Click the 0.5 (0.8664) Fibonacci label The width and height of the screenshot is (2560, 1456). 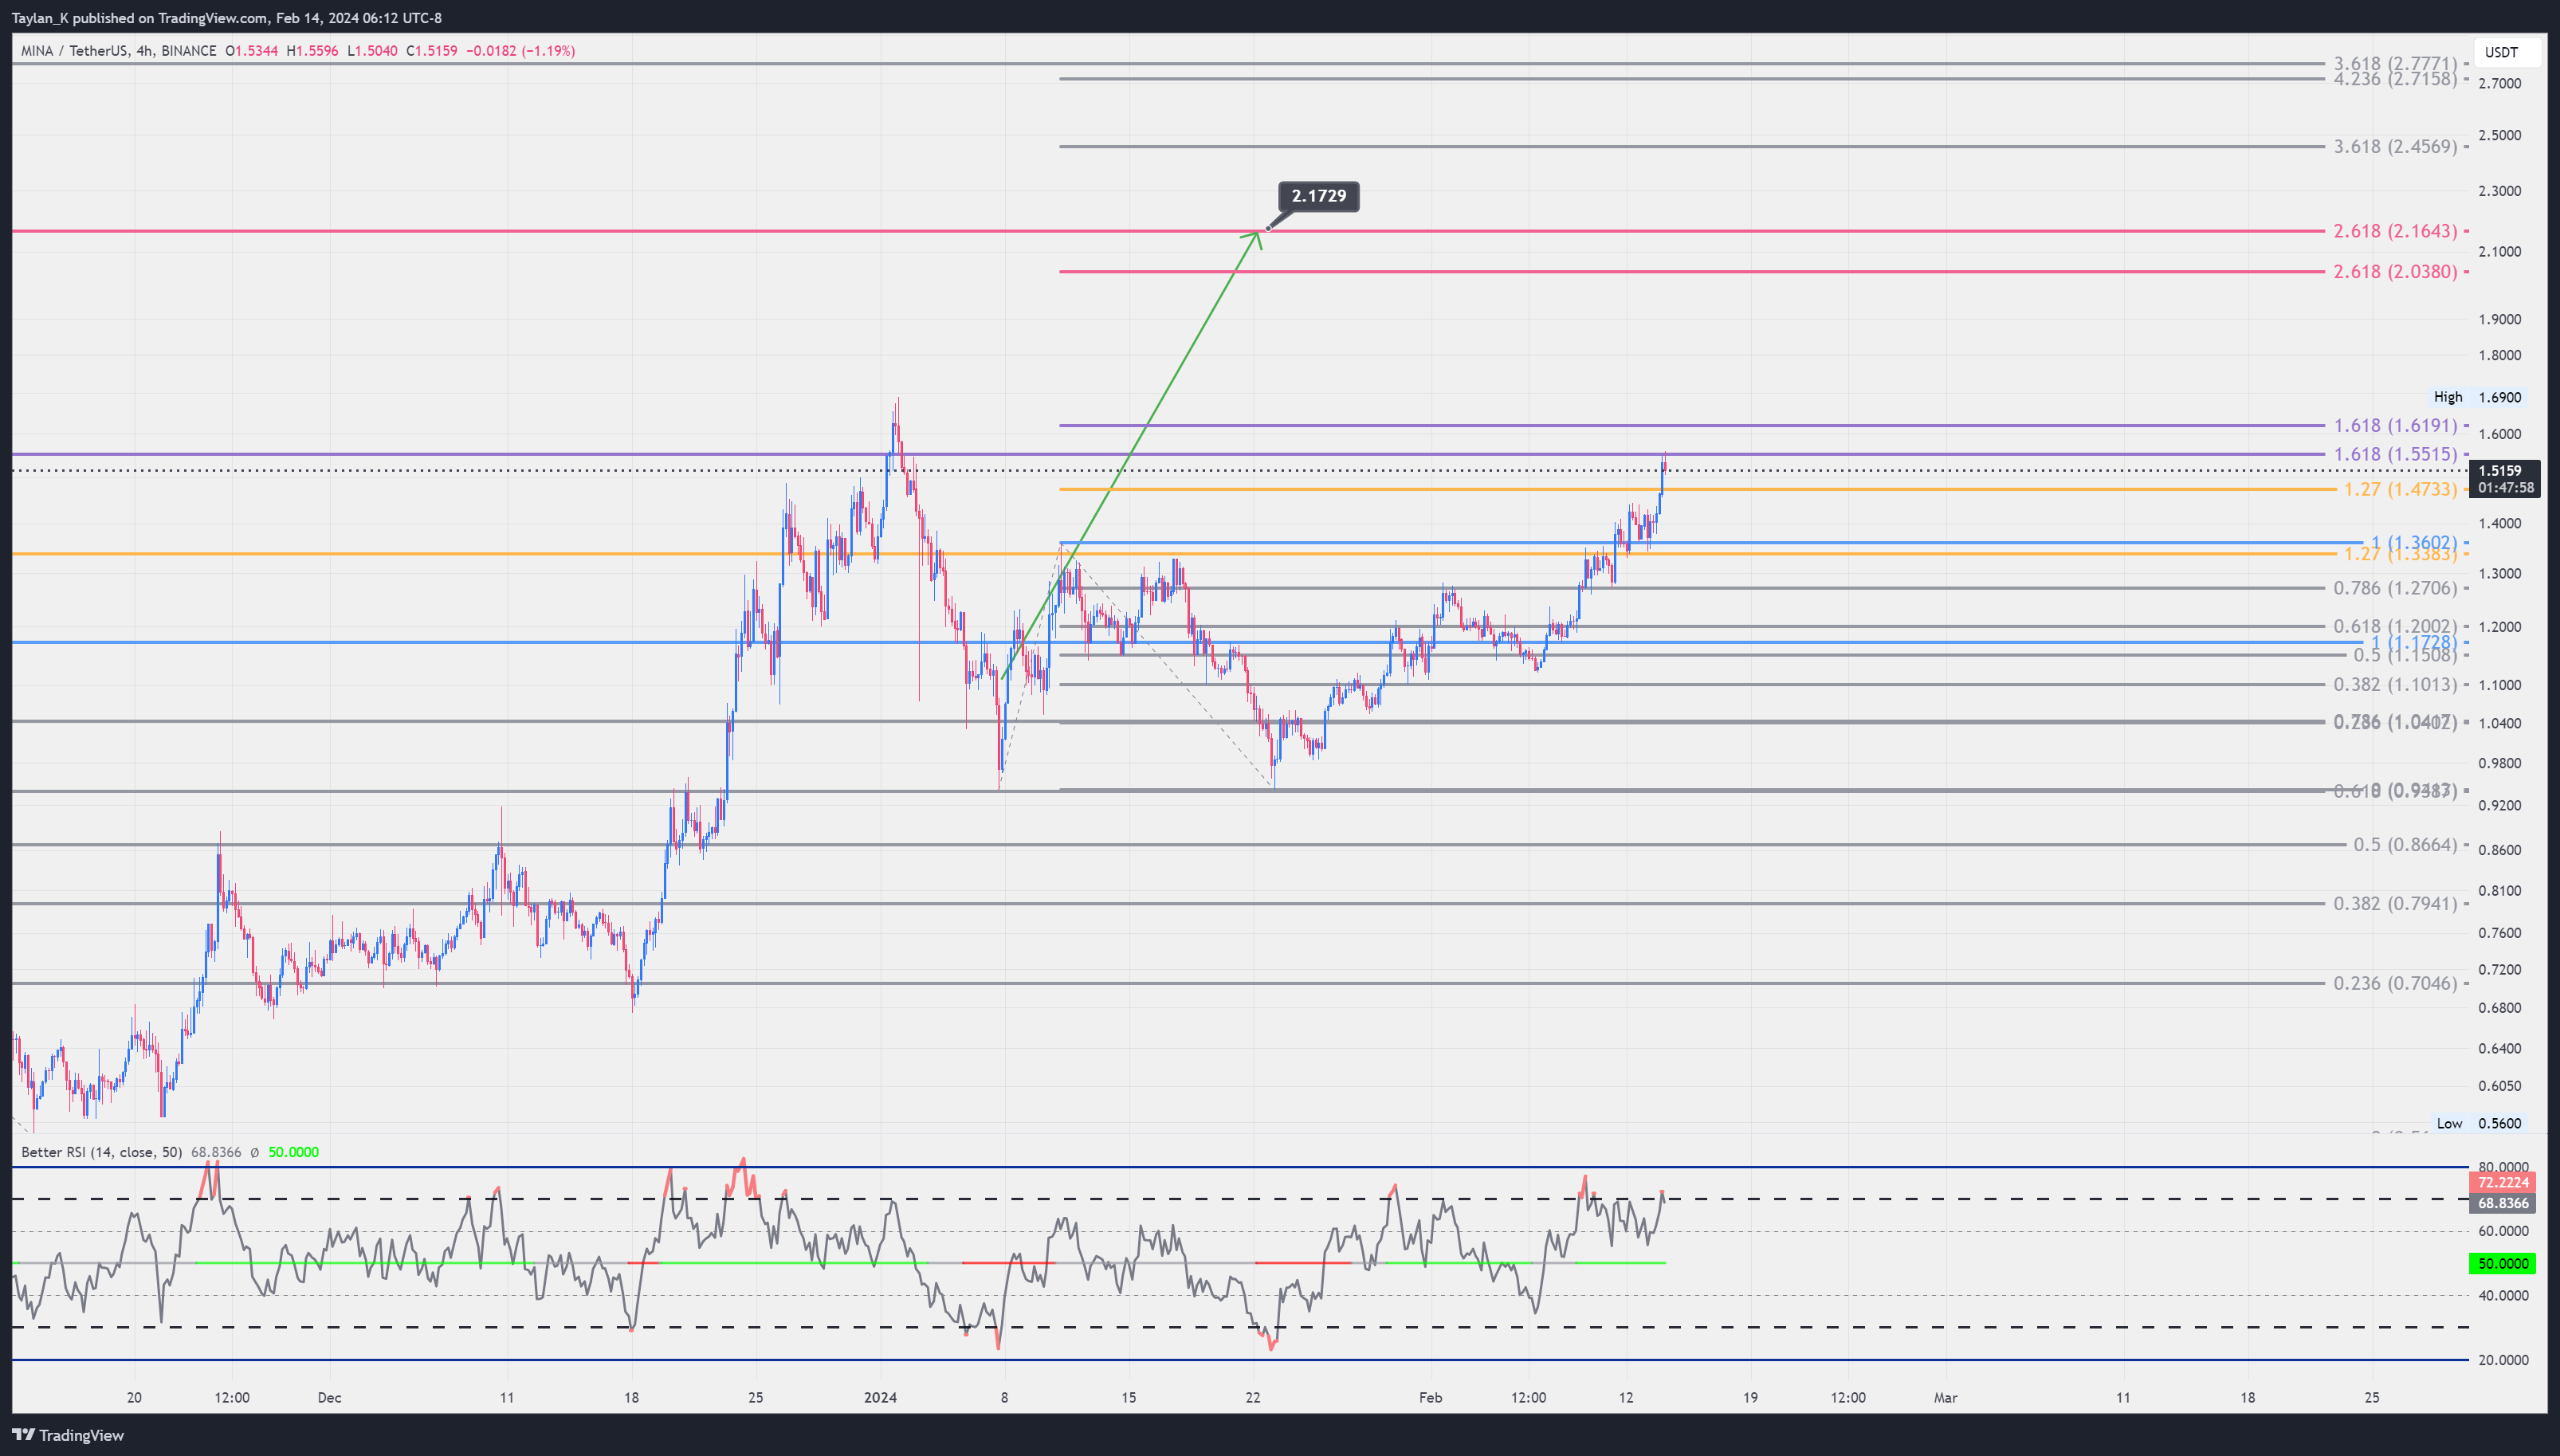coord(2405,845)
